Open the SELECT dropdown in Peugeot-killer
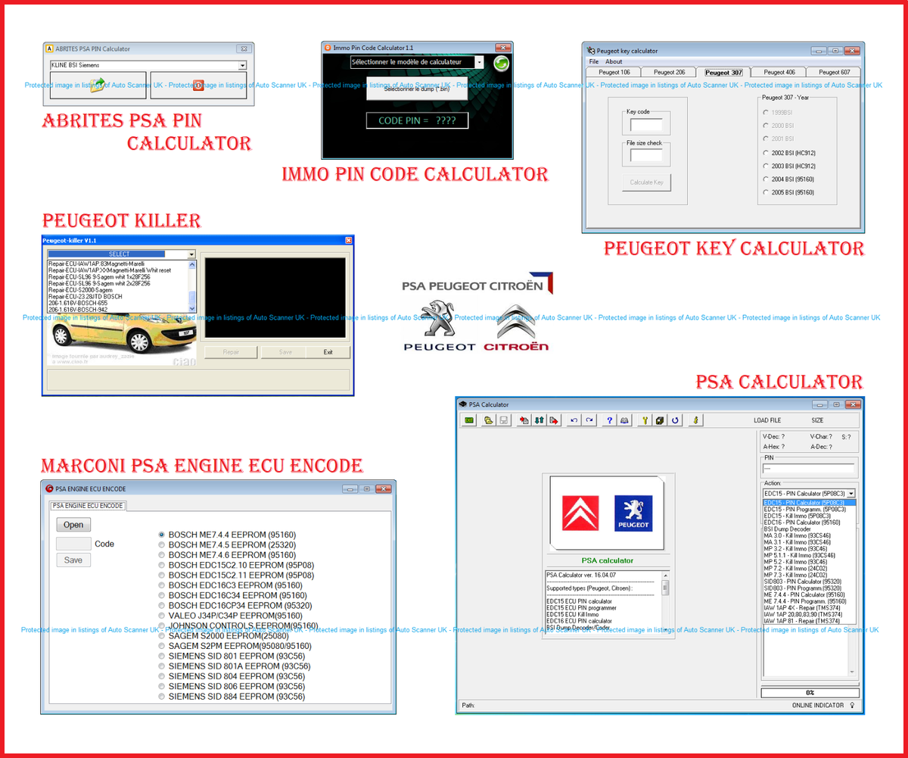This screenshot has height=758, width=908. 191,254
